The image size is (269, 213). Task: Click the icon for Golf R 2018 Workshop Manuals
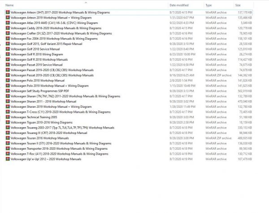click(8, 59)
